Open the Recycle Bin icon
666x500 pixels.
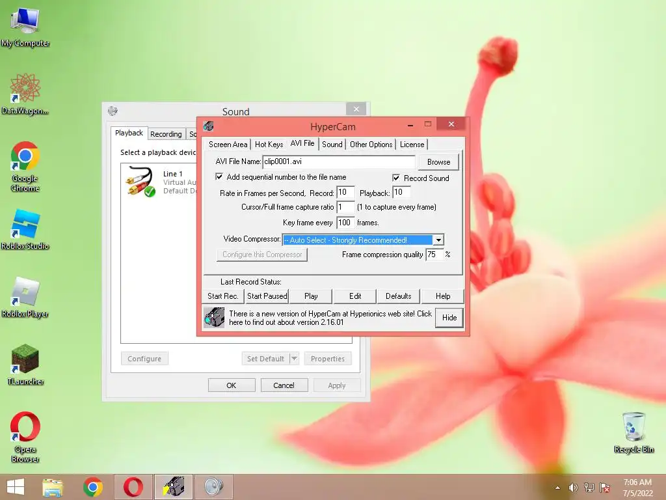[x=633, y=433]
